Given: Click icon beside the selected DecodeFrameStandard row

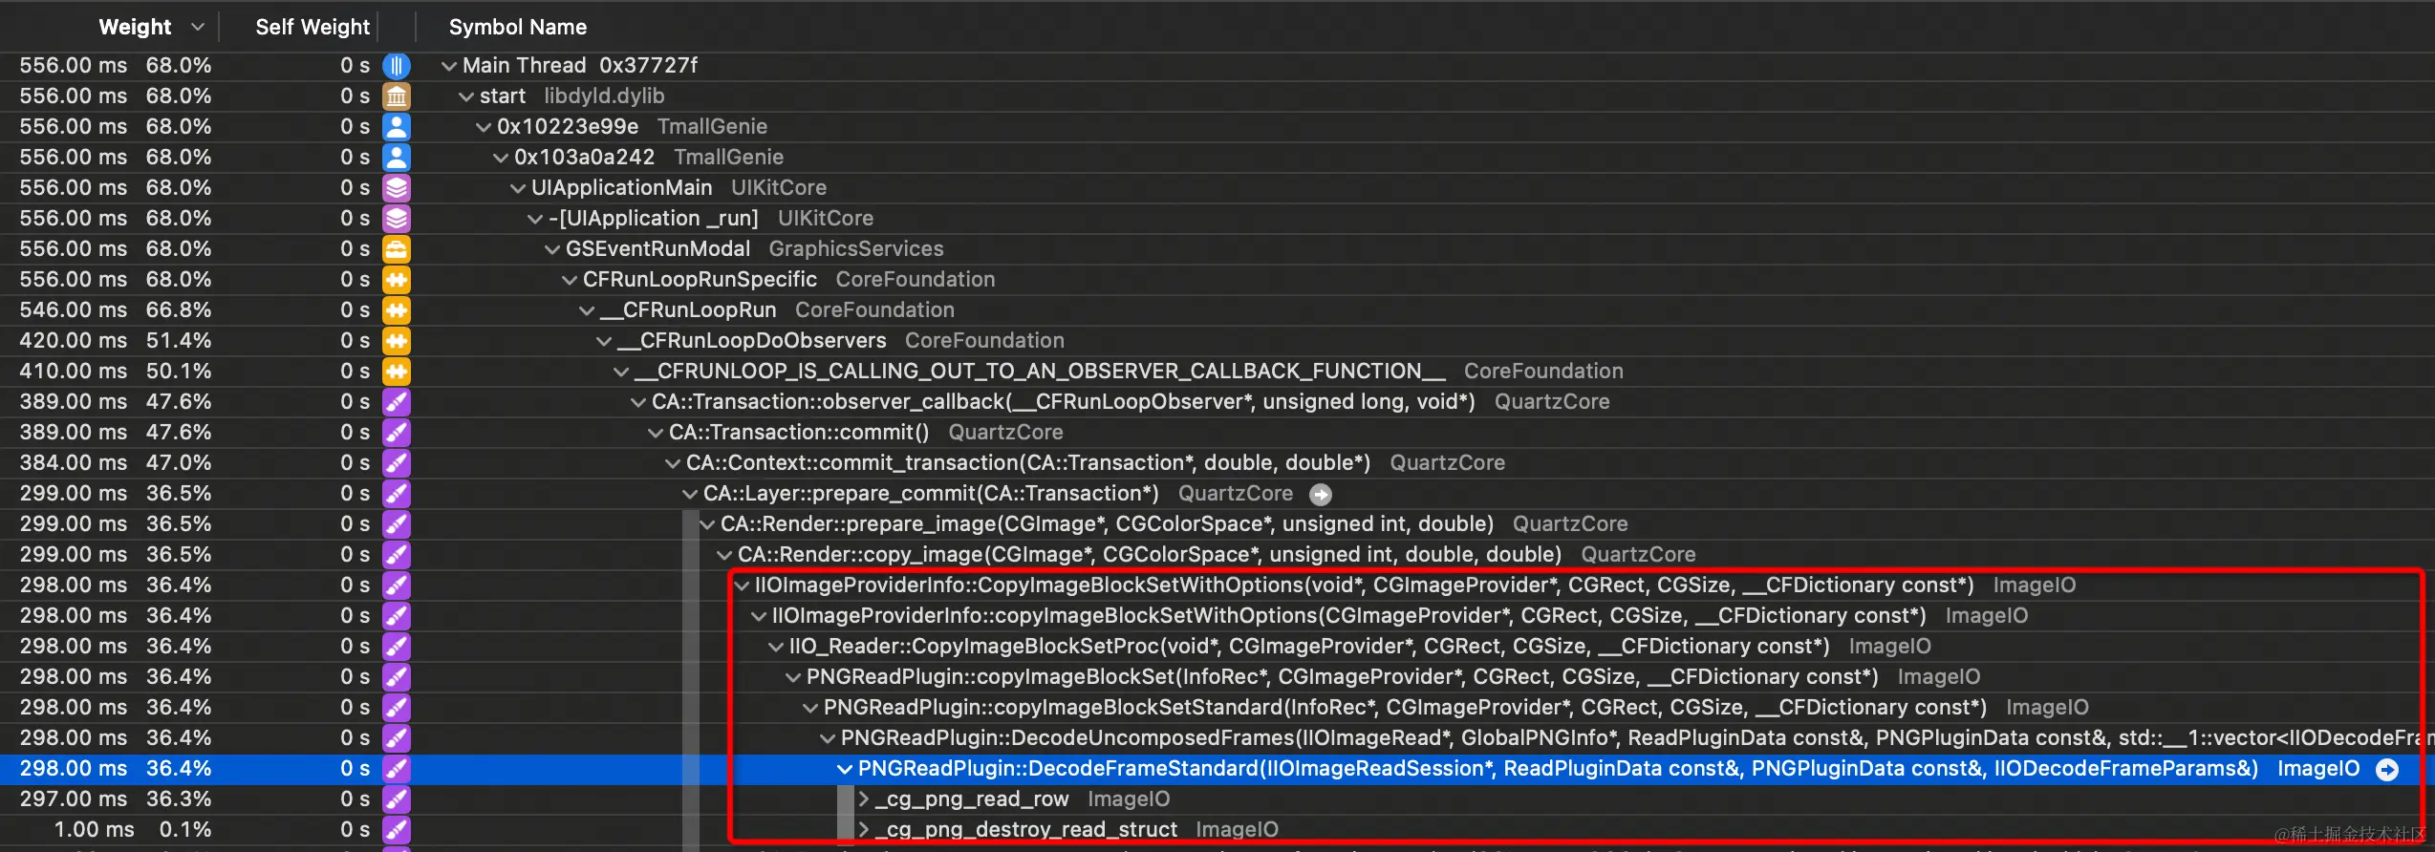Looking at the screenshot, I should (x=396, y=769).
